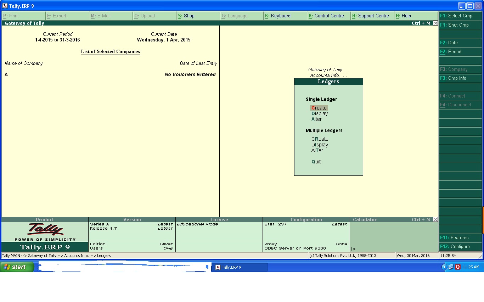Click F4: Disconnect button
This screenshot has width=484, height=302.
tap(460, 105)
